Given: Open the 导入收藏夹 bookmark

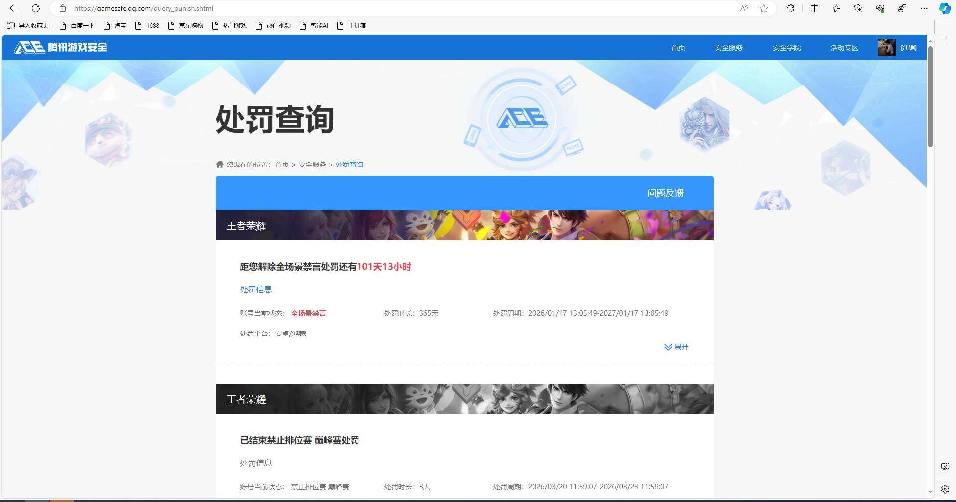Looking at the screenshot, I should tap(28, 26).
